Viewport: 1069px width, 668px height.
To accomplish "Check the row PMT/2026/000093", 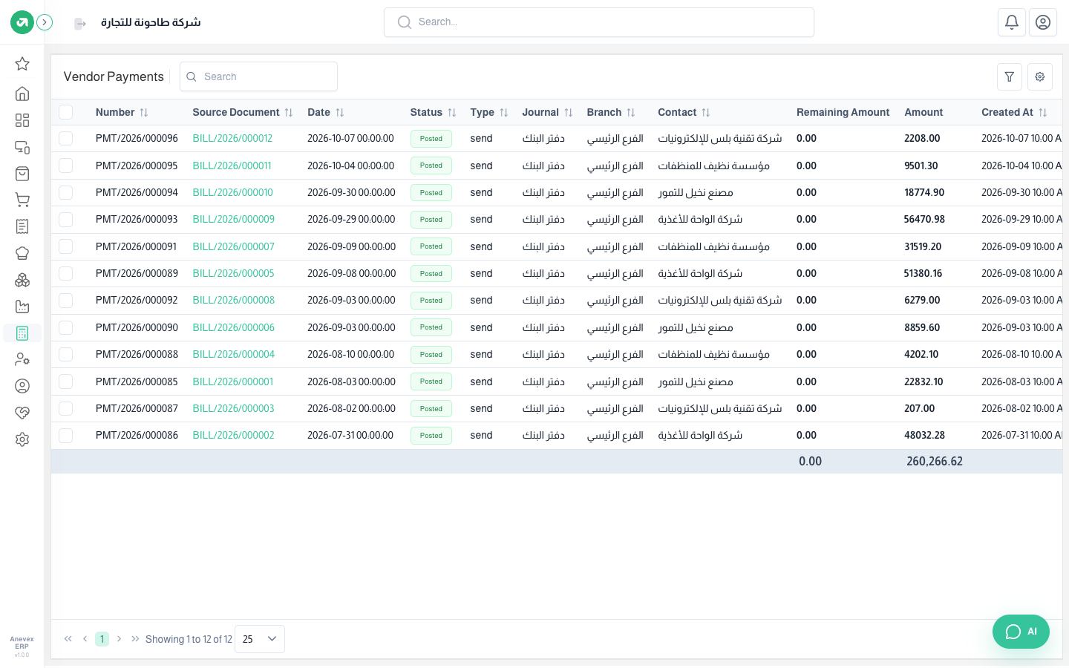I will (x=66, y=219).
